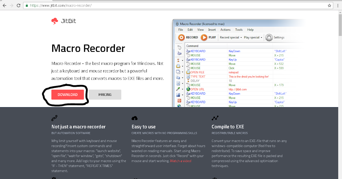Click the window command sidebar icon

pos(178,72)
